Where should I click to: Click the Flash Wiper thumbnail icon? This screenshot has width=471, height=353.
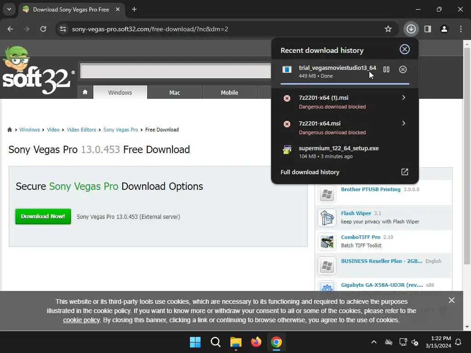(x=327, y=217)
